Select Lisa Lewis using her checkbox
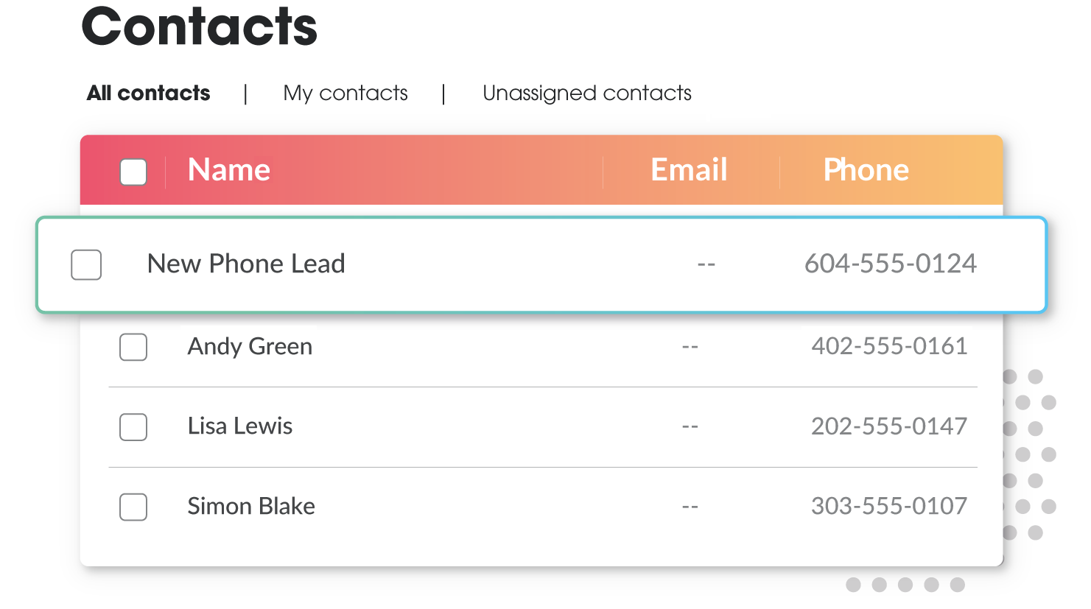 [x=133, y=427]
